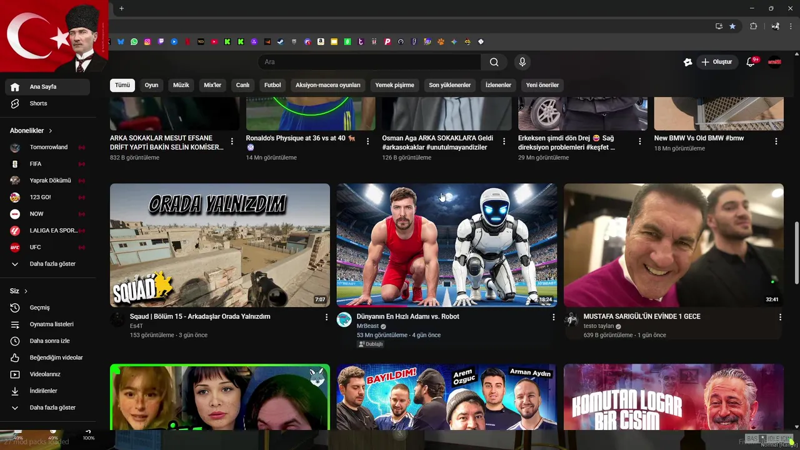Image resolution: width=800 pixels, height=450 pixels.
Task: Select the Futbol filter chip
Action: (272, 85)
